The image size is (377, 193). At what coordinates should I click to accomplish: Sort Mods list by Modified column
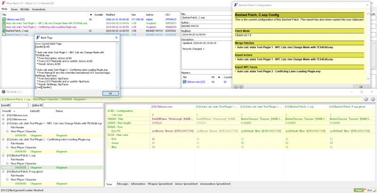tap(117, 15)
